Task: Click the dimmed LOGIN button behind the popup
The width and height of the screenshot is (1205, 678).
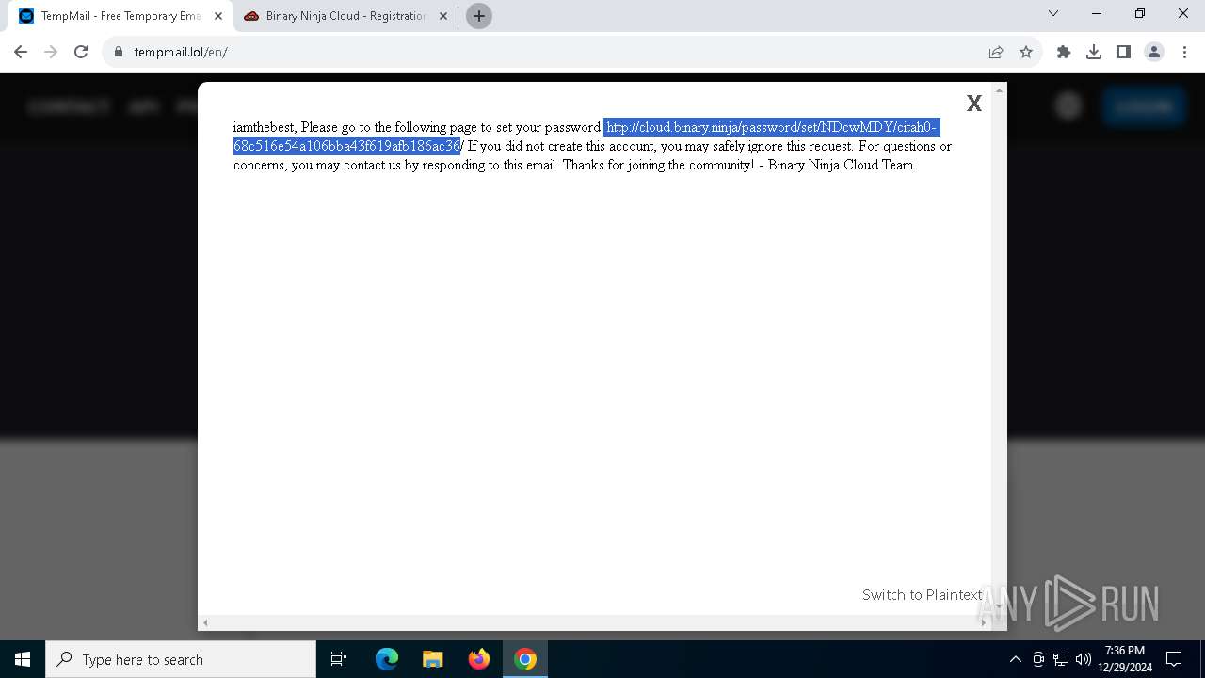Action: pyautogui.click(x=1143, y=106)
